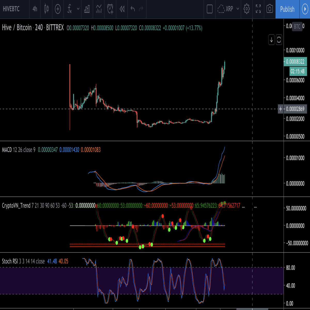Start bar replay with the rewind icon
This screenshot has height=310, width=310.
(x=122, y=9)
